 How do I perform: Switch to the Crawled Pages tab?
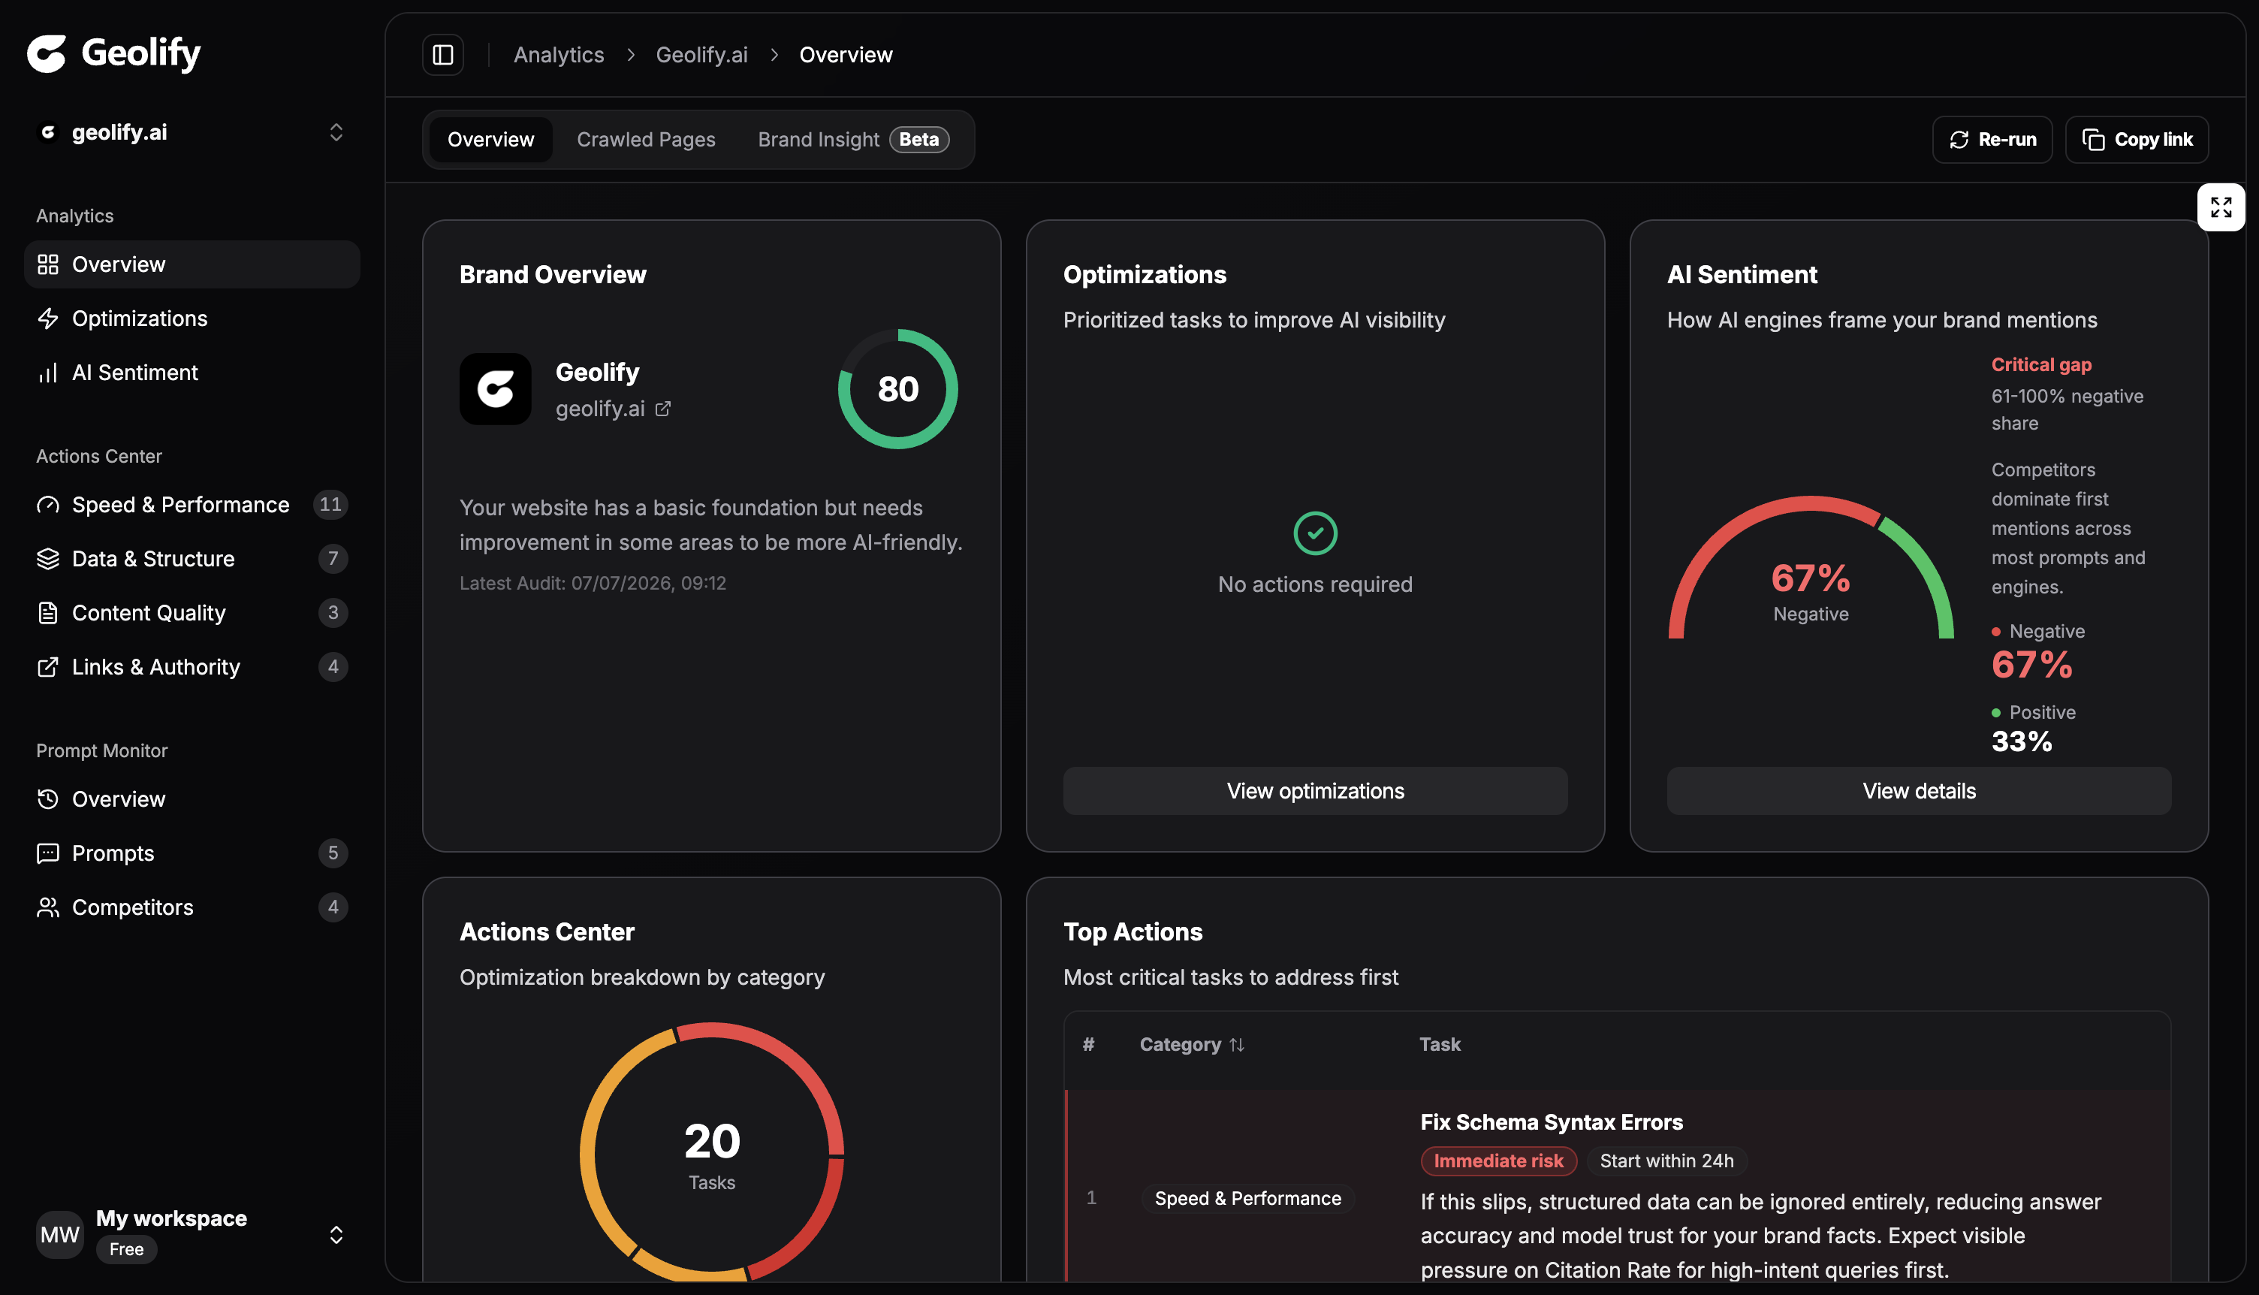pos(647,140)
